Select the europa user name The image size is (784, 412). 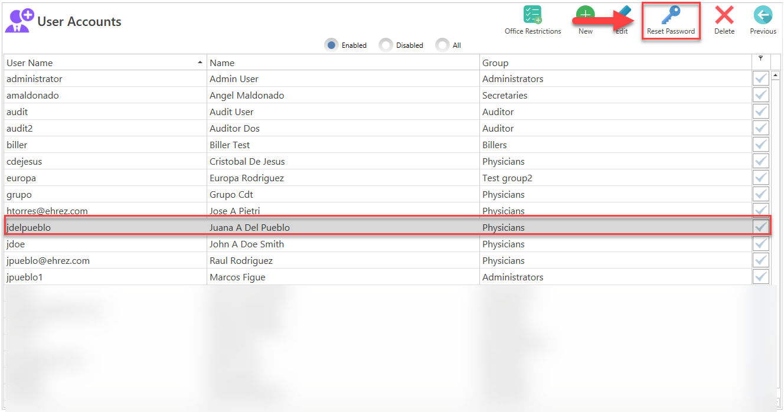click(21, 178)
